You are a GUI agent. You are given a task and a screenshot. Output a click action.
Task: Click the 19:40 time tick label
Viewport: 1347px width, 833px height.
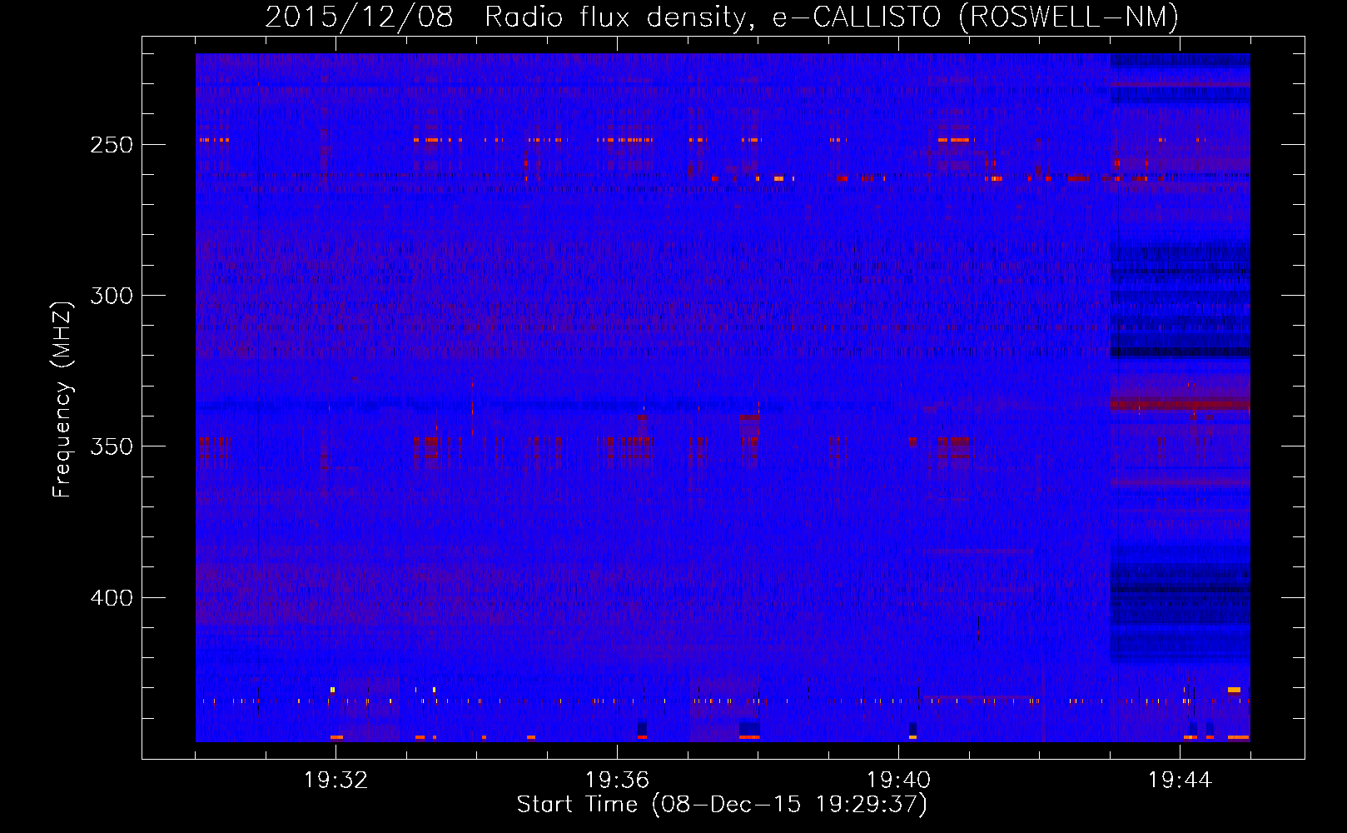pos(898,780)
